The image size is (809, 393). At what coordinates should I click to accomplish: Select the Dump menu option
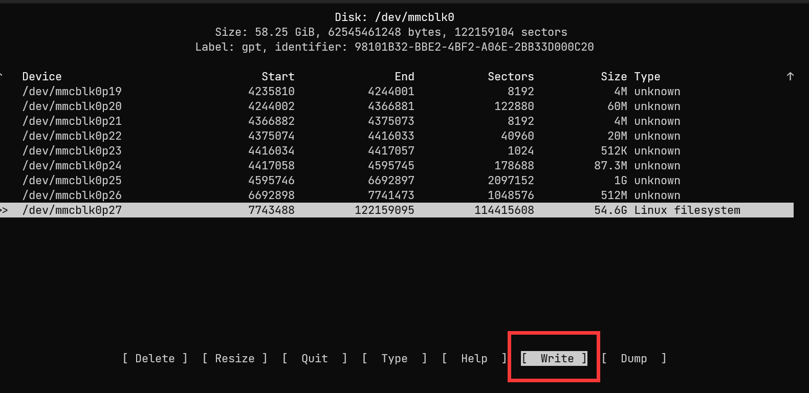(x=633, y=358)
